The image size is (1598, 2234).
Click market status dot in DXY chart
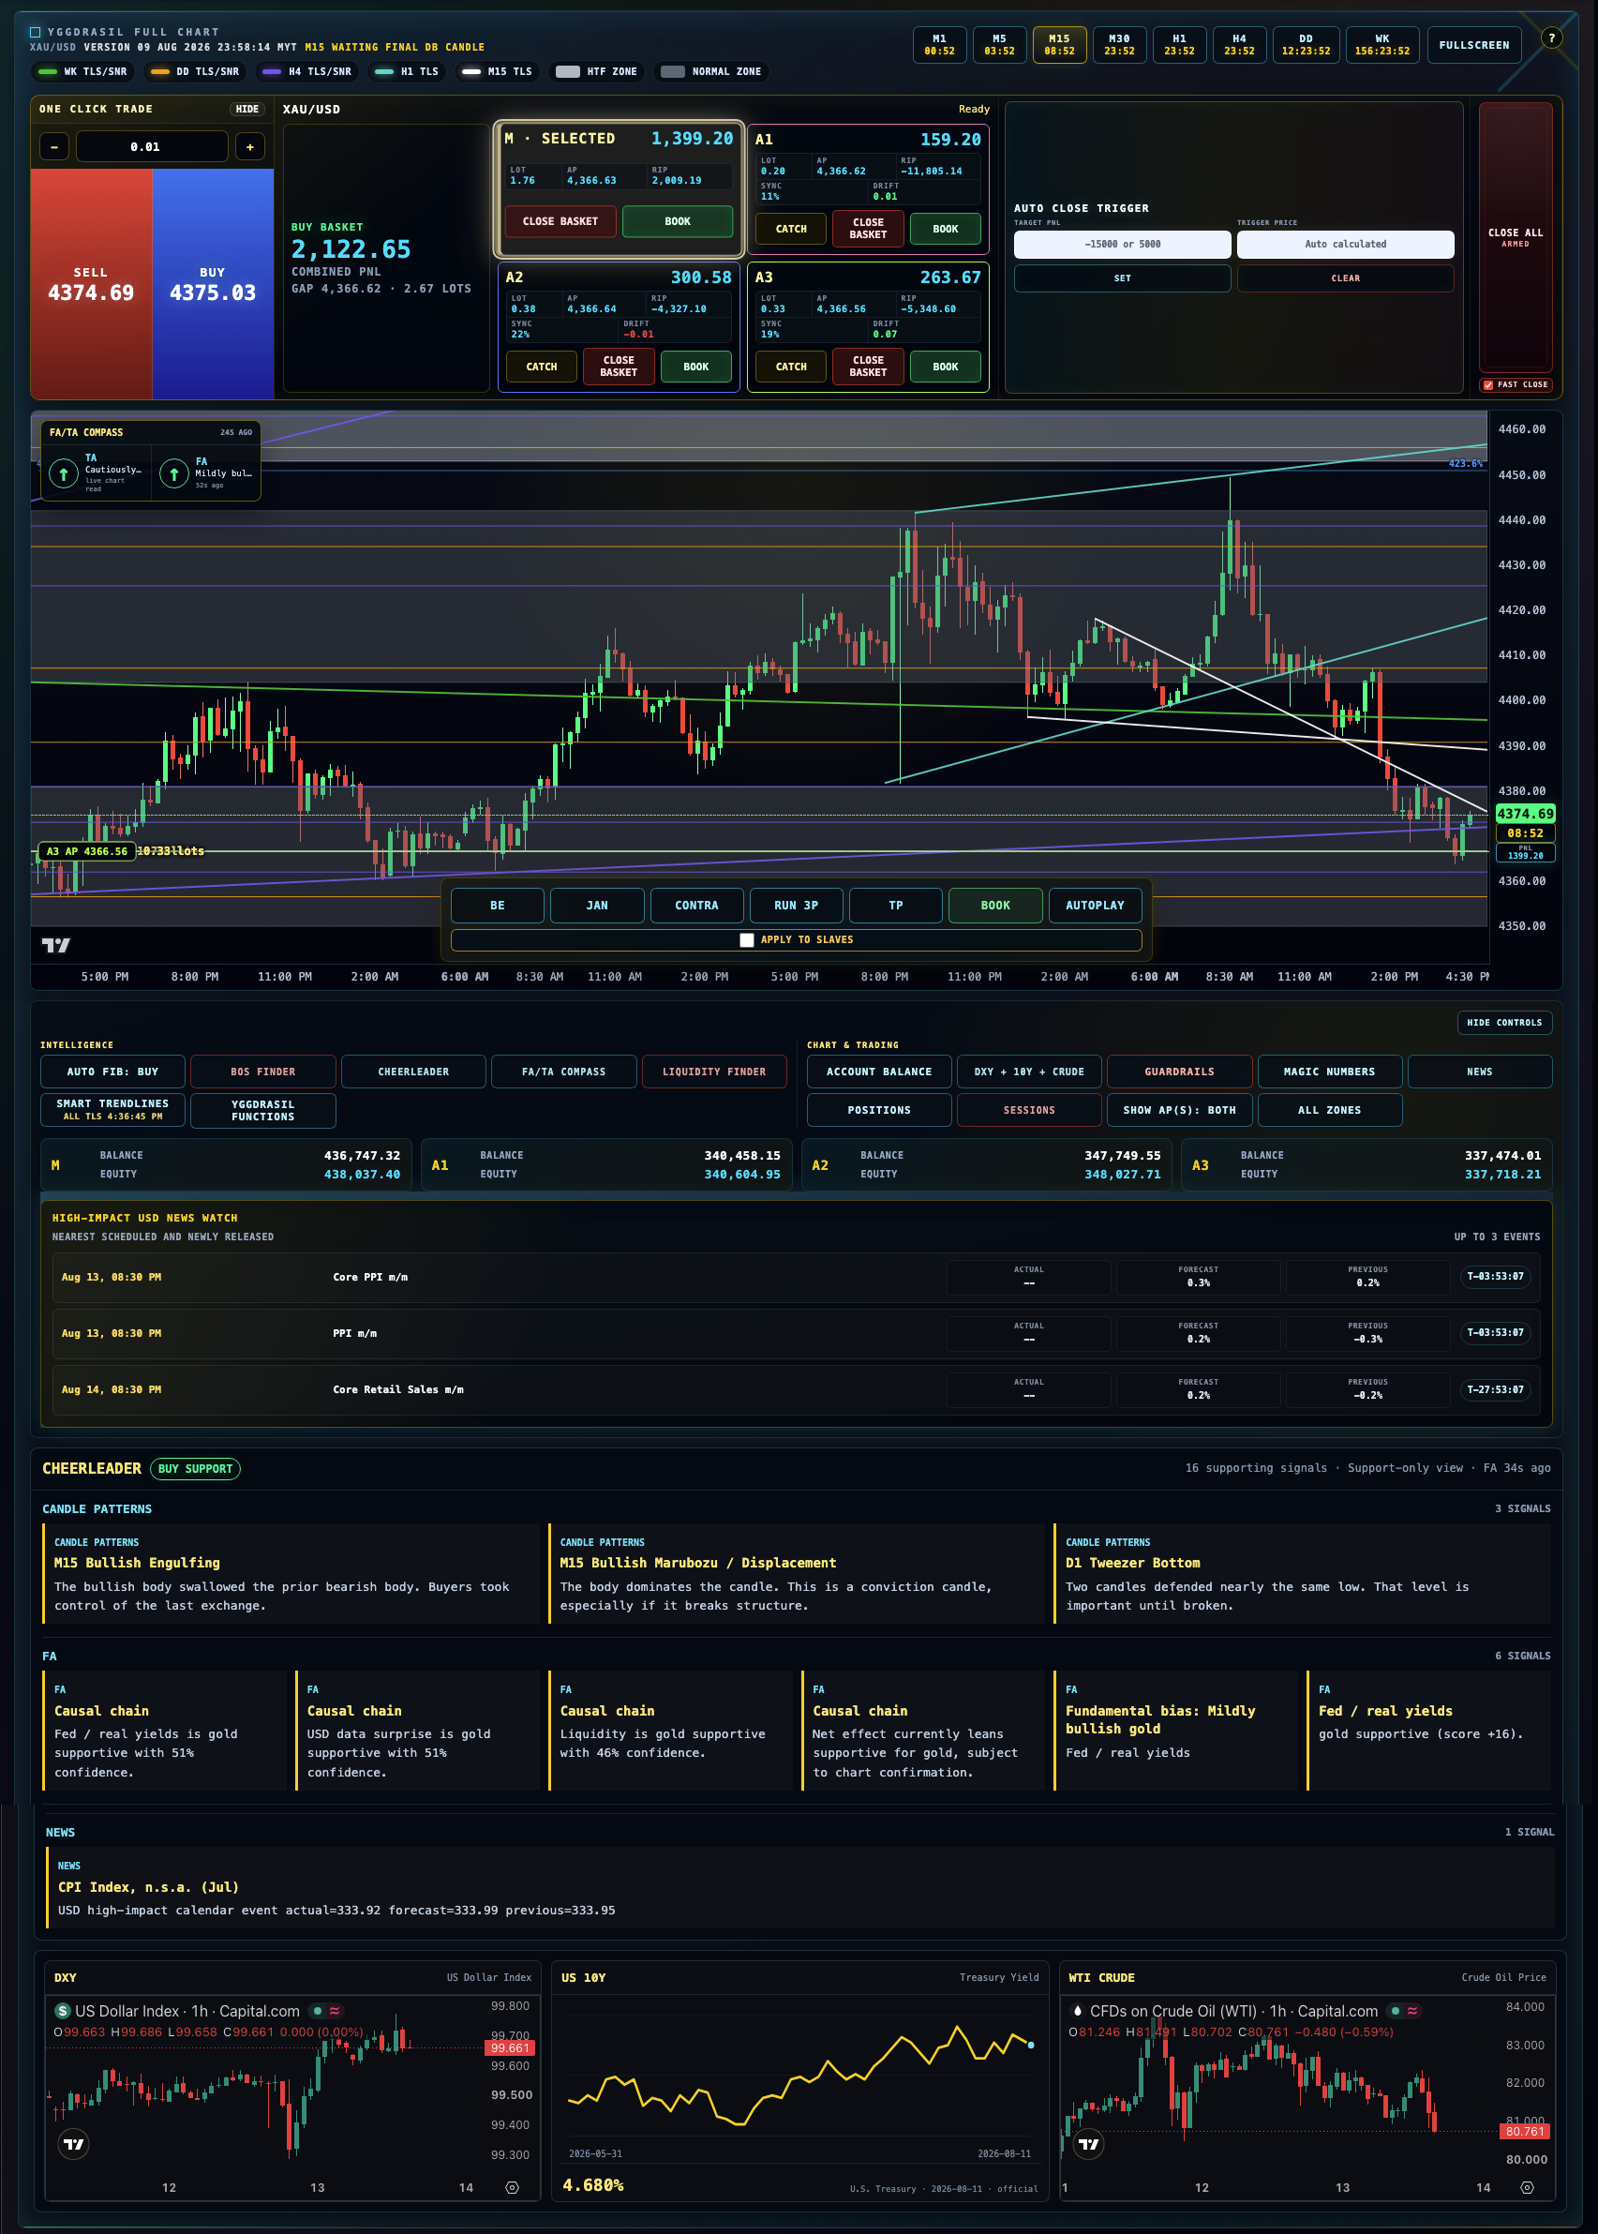318,2012
